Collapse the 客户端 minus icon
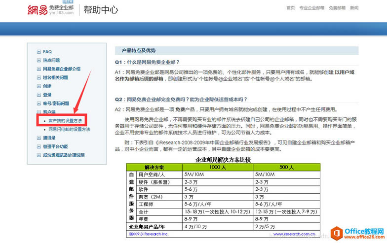The width and height of the screenshot is (387, 243). click(x=39, y=112)
